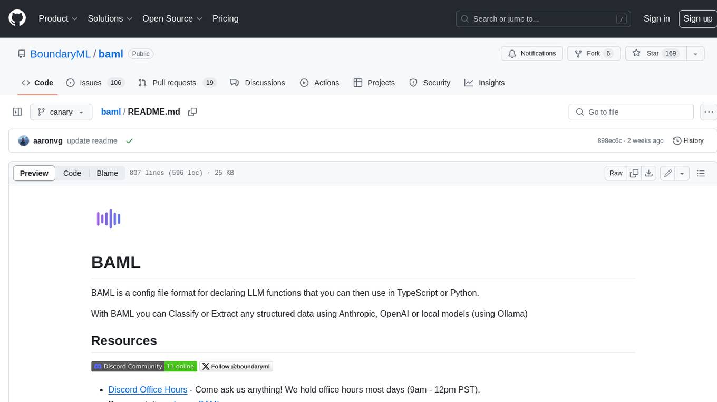Viewport: 717px width, 402px height.
Task: Show the commit status check mark
Action: pos(129,141)
